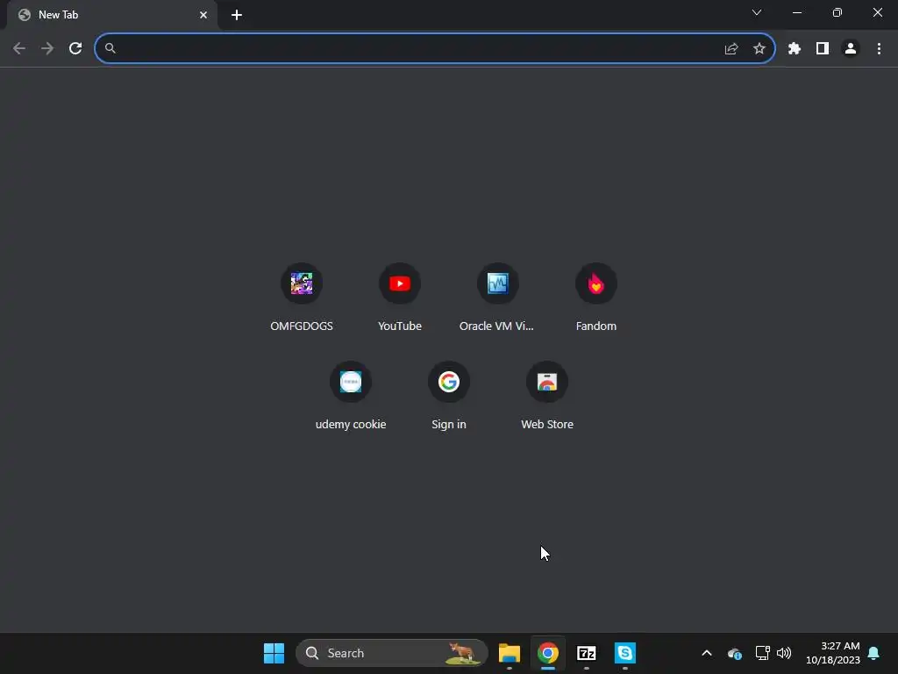Open network settings tray icon
898x674 pixels.
762,653
